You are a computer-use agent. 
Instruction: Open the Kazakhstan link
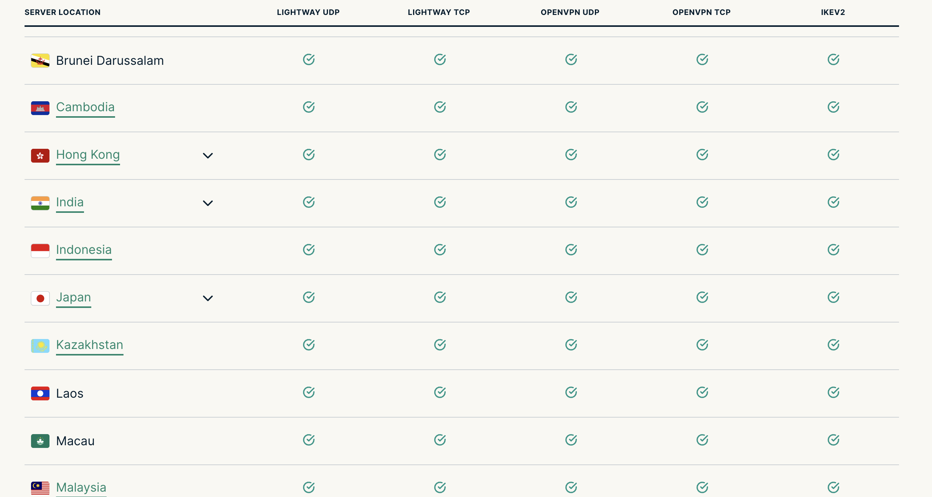90,345
